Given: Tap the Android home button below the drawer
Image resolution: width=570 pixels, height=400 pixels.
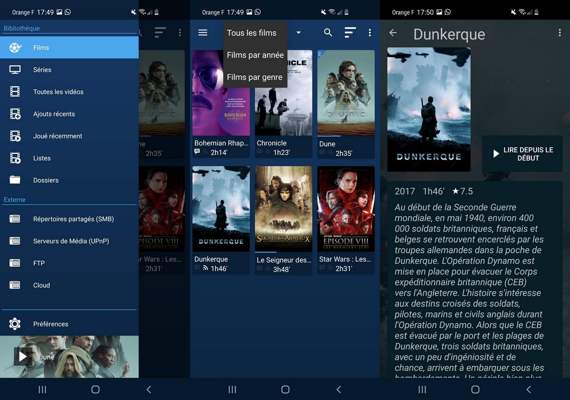Looking at the screenshot, I should 95,389.
